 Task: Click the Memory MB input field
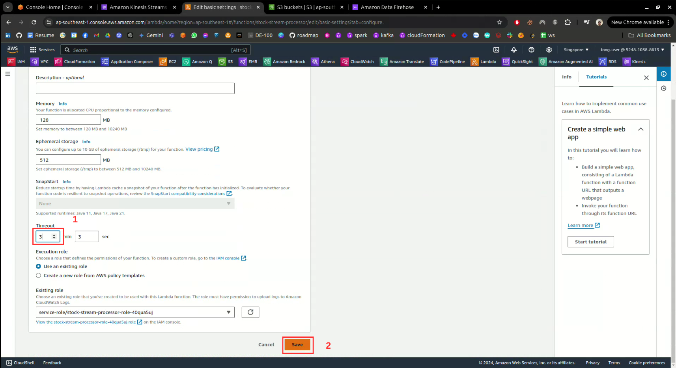pos(68,120)
